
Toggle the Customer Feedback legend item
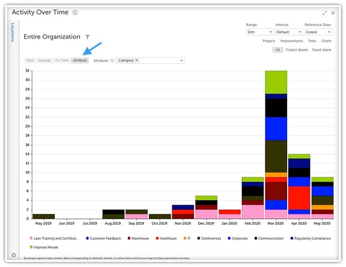[x=103, y=238]
